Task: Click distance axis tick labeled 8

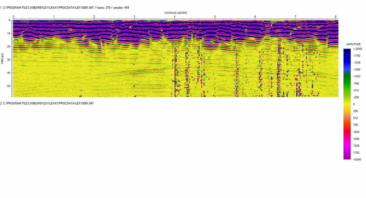Action: [336, 17]
